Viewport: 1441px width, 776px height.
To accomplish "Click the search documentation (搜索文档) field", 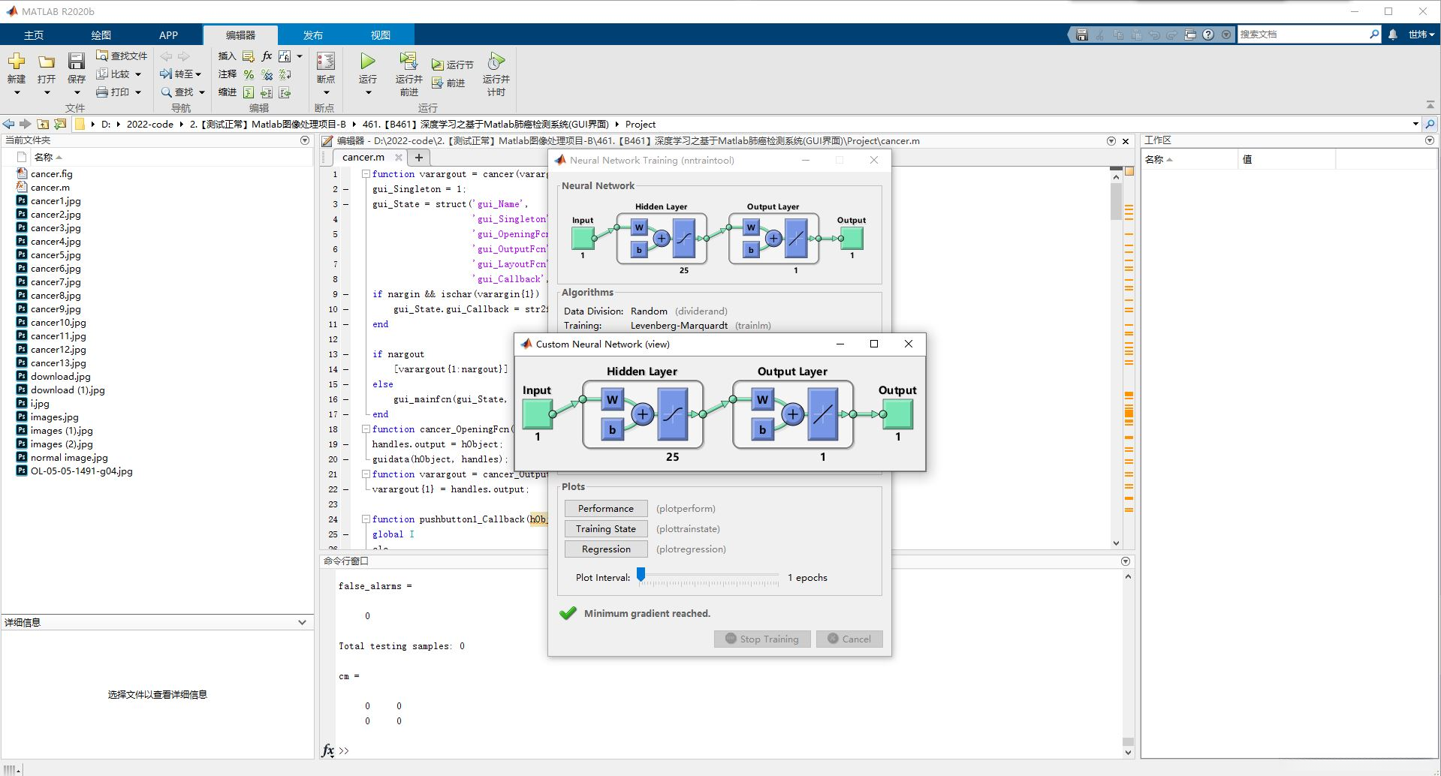I will [x=1303, y=35].
